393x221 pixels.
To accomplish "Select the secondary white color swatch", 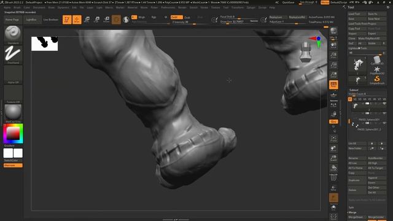I will tap(18, 153).
